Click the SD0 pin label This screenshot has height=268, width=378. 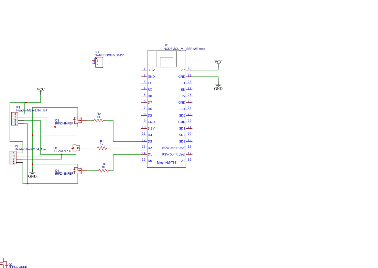pyautogui.click(x=182, y=115)
